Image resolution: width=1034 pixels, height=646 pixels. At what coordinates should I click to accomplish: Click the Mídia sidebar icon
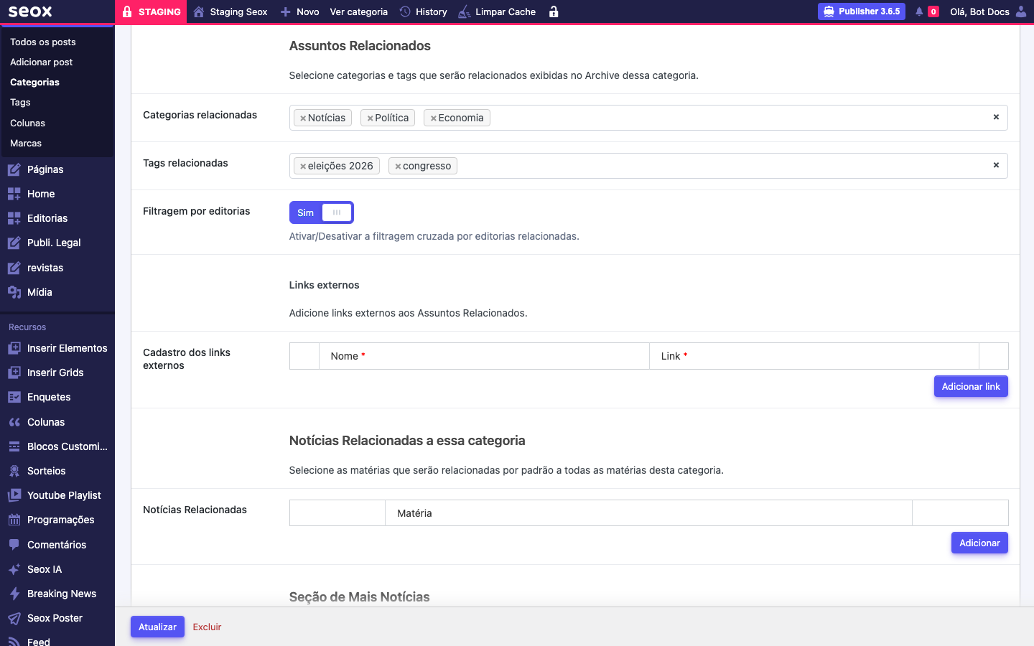click(14, 292)
